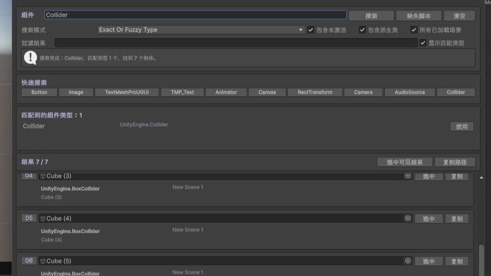This screenshot has height=276, width=491.
Task: Click the TMP_Text quick search shortcut
Action: [182, 92]
